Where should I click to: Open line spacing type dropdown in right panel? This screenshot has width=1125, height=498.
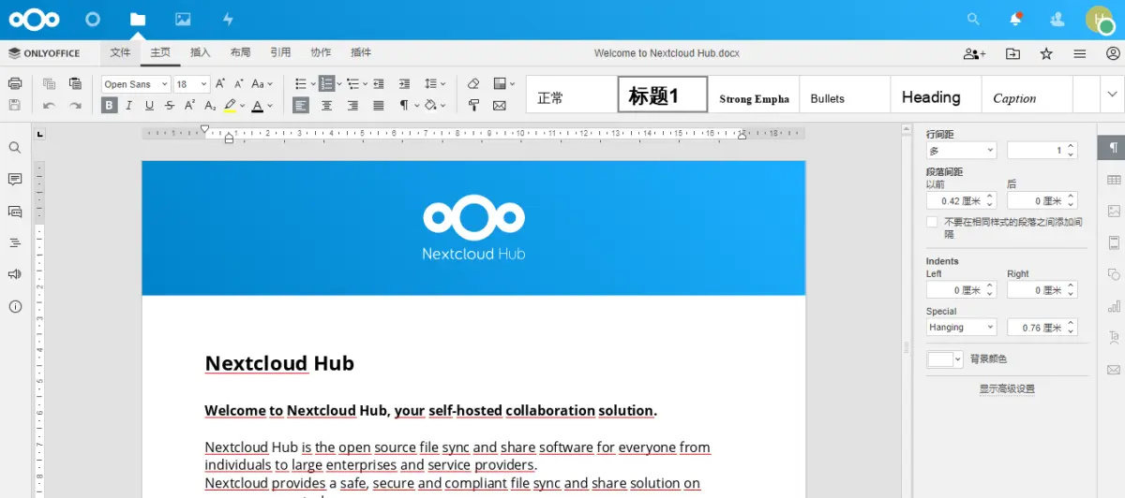coord(961,151)
